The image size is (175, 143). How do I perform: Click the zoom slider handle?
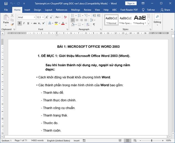[x=152, y=141]
